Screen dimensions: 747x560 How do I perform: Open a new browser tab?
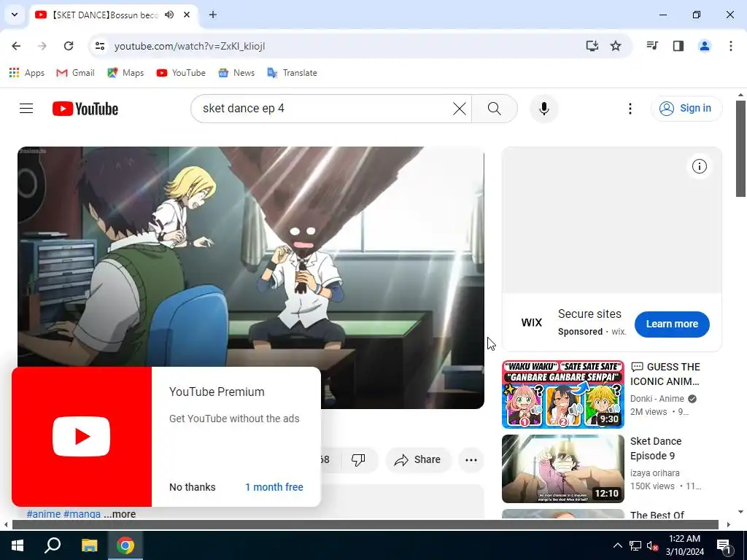(x=213, y=15)
